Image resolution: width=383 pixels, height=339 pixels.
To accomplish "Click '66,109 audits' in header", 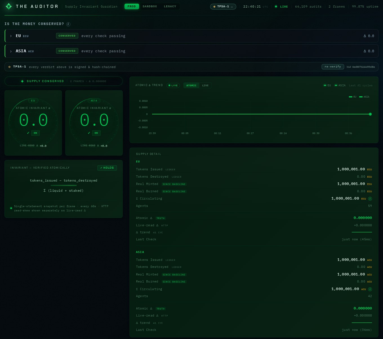I will coord(308,6).
